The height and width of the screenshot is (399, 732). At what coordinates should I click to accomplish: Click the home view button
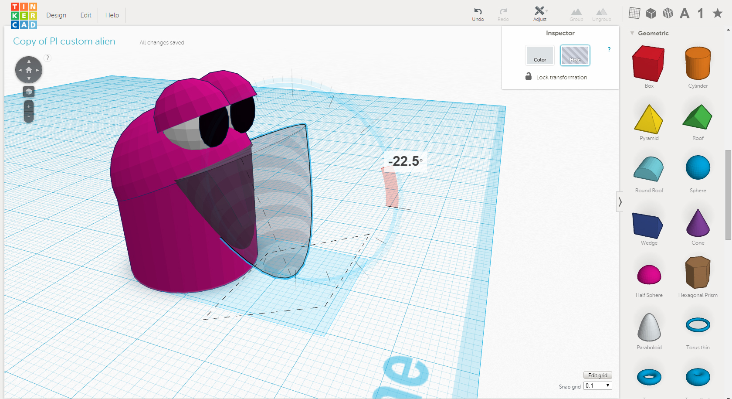29,70
